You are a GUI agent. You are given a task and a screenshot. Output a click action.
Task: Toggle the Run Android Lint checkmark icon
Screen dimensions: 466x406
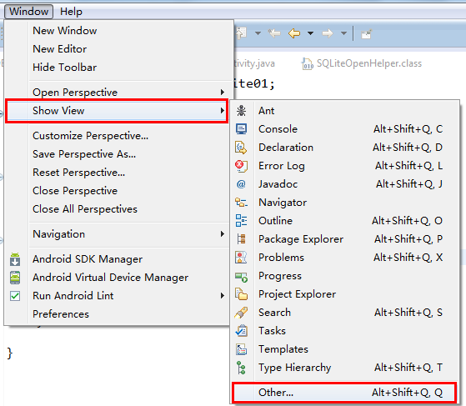tap(15, 296)
